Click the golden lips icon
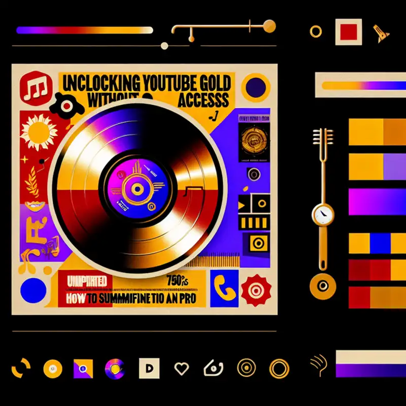 pyautogui.click(x=35, y=206)
